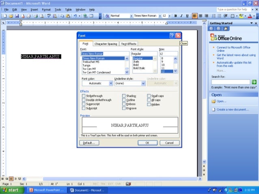Tick the Superscript checkbox
The image size is (259, 194).
coord(84,104)
